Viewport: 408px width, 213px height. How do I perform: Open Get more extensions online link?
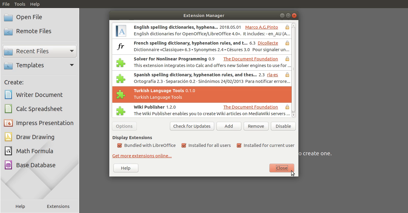coord(142,156)
